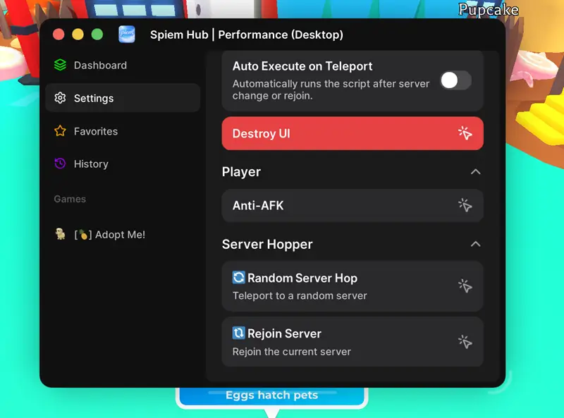Click the Favorites star icon
The height and width of the screenshot is (418, 564).
click(x=60, y=131)
